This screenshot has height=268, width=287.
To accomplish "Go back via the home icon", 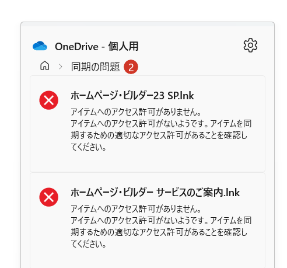I will [45, 65].
